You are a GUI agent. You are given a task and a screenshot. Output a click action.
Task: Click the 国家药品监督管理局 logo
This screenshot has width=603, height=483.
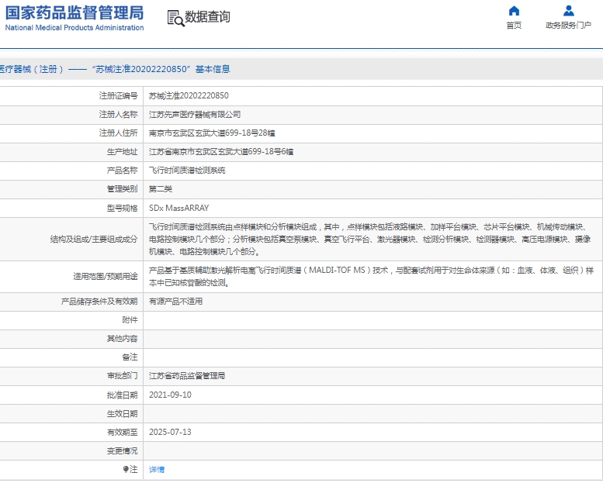(75, 13)
